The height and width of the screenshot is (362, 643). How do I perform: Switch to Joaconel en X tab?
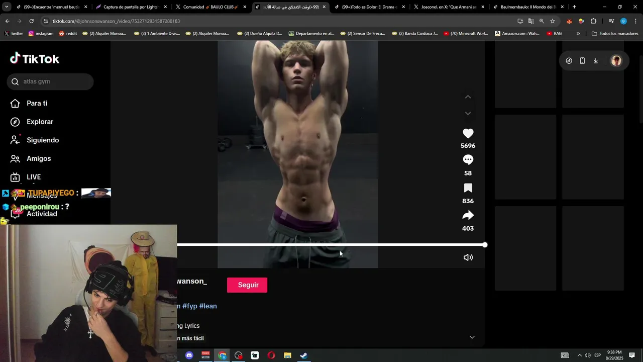(x=449, y=7)
